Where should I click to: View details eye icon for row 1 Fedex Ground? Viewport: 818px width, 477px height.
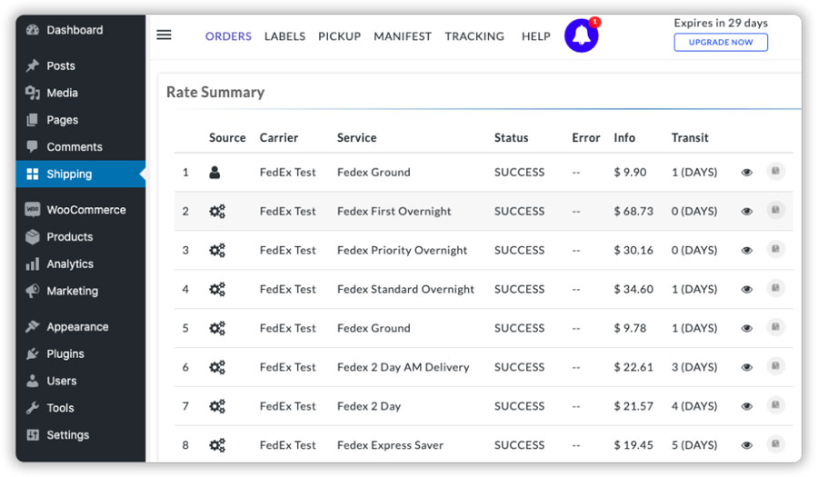[x=747, y=173]
